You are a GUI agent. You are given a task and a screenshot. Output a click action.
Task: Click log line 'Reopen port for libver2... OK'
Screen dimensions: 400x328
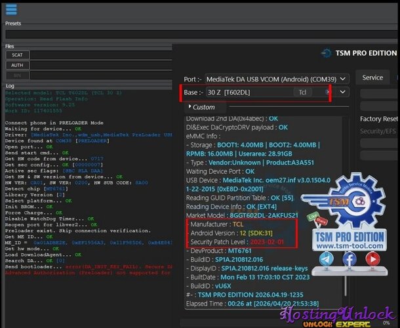click(x=51, y=225)
